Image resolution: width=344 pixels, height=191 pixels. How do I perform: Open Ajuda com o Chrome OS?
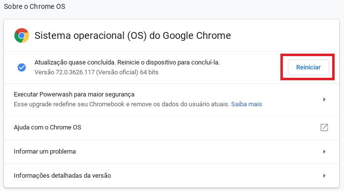point(172,127)
